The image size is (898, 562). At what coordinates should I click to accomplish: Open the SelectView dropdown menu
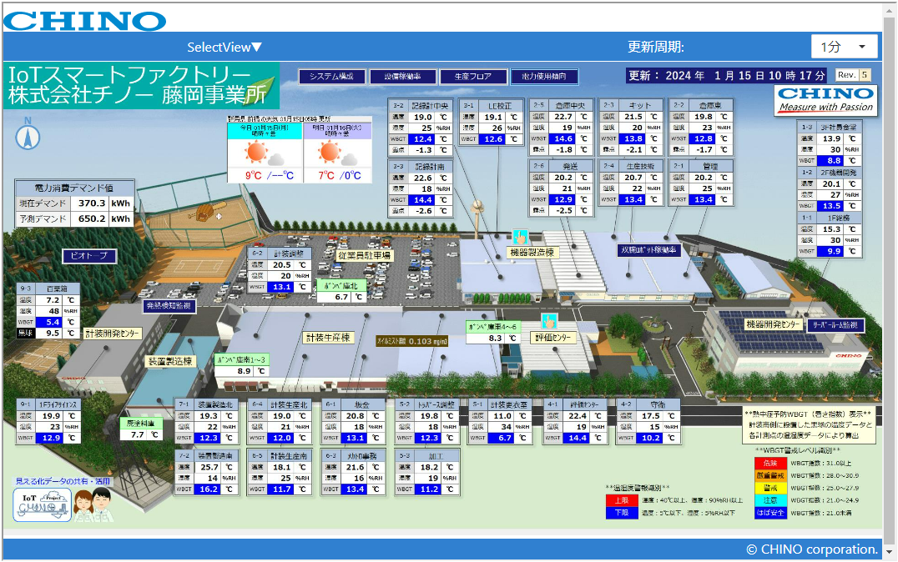224,48
